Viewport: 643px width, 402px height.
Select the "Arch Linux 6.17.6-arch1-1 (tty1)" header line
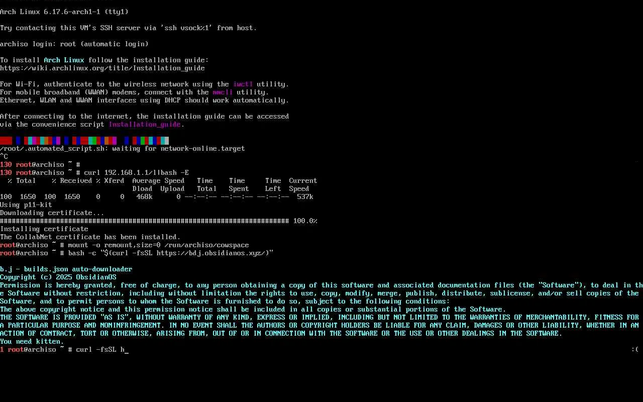pyautogui.click(x=64, y=12)
